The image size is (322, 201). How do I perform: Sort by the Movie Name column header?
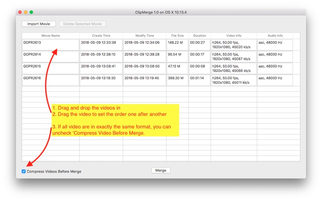point(51,35)
